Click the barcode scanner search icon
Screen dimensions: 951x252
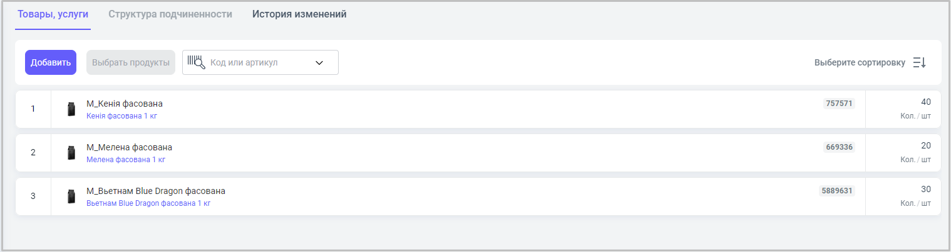coord(196,62)
